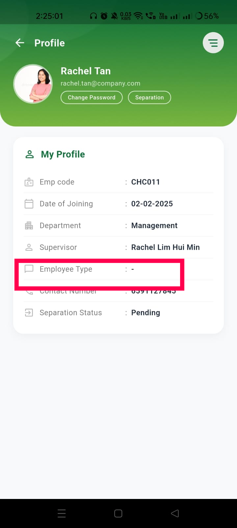Tap the Rachel Lim Hui Min supervisor value

pos(166,247)
